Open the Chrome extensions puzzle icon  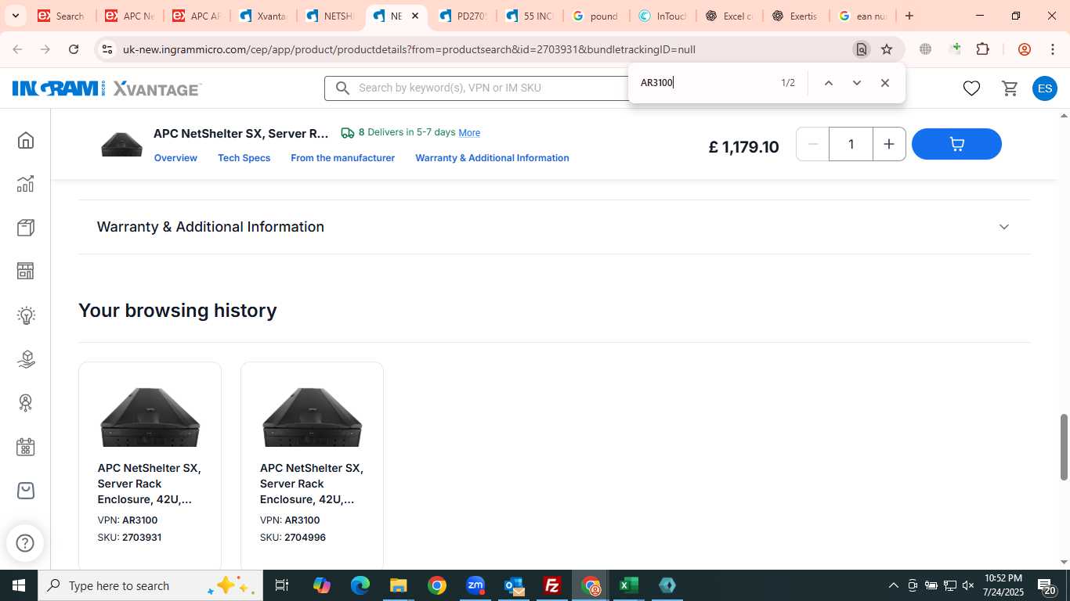point(983,49)
